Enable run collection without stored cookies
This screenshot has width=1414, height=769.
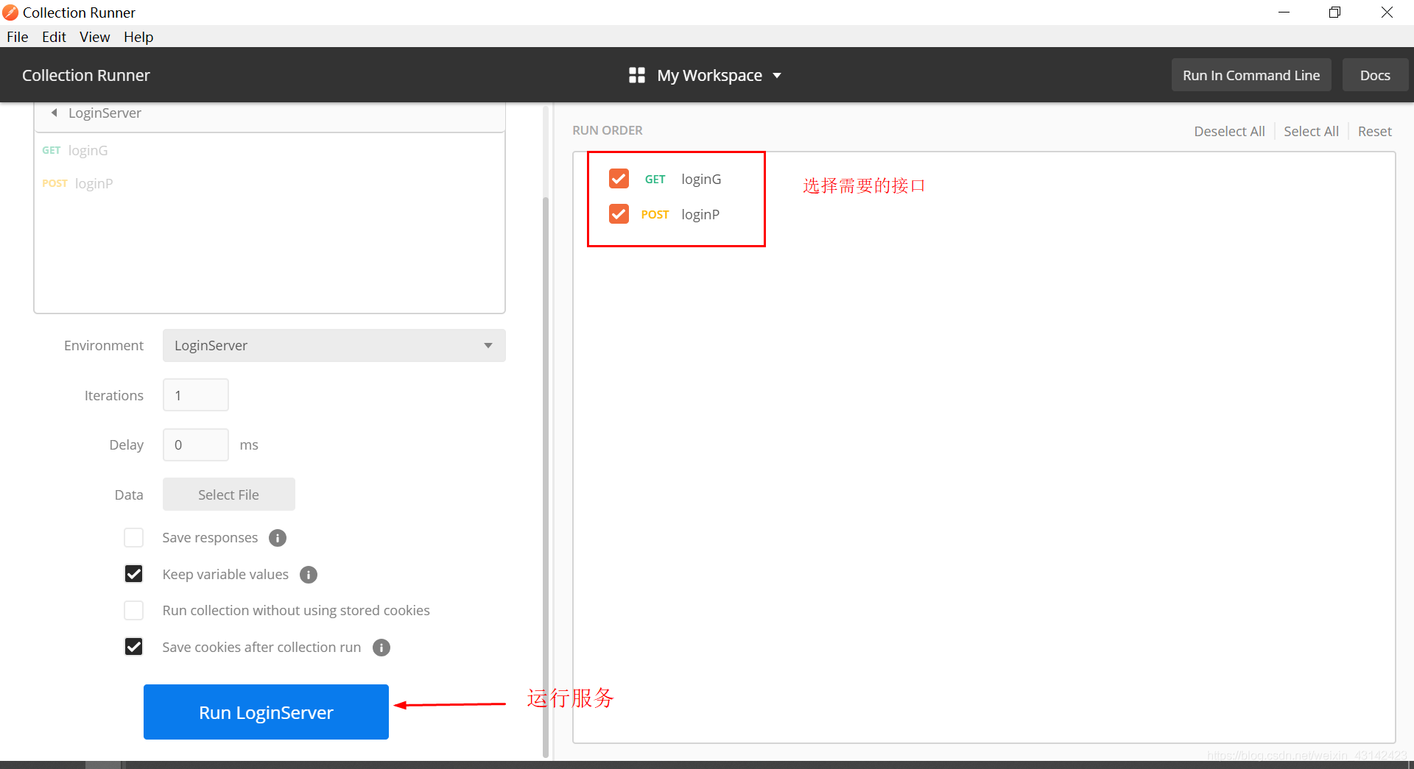pyautogui.click(x=134, y=611)
